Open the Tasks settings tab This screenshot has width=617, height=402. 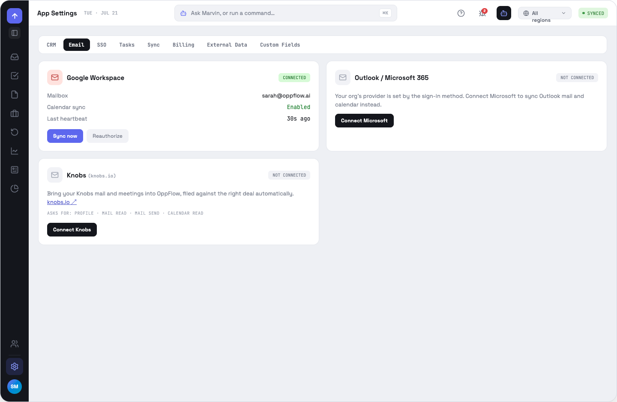[x=127, y=45]
